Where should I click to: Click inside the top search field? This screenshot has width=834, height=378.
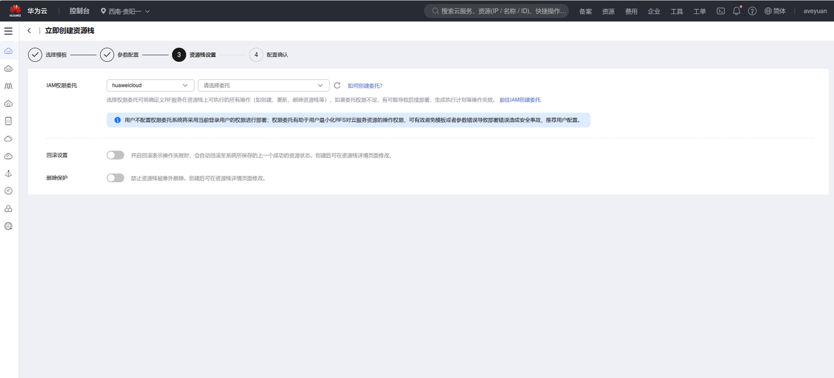(496, 11)
